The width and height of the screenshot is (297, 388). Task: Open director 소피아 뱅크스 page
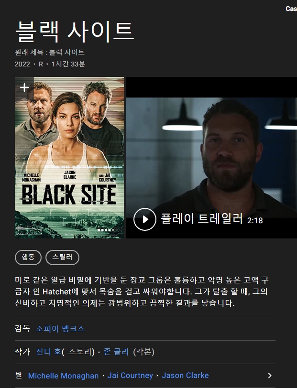click(x=60, y=329)
